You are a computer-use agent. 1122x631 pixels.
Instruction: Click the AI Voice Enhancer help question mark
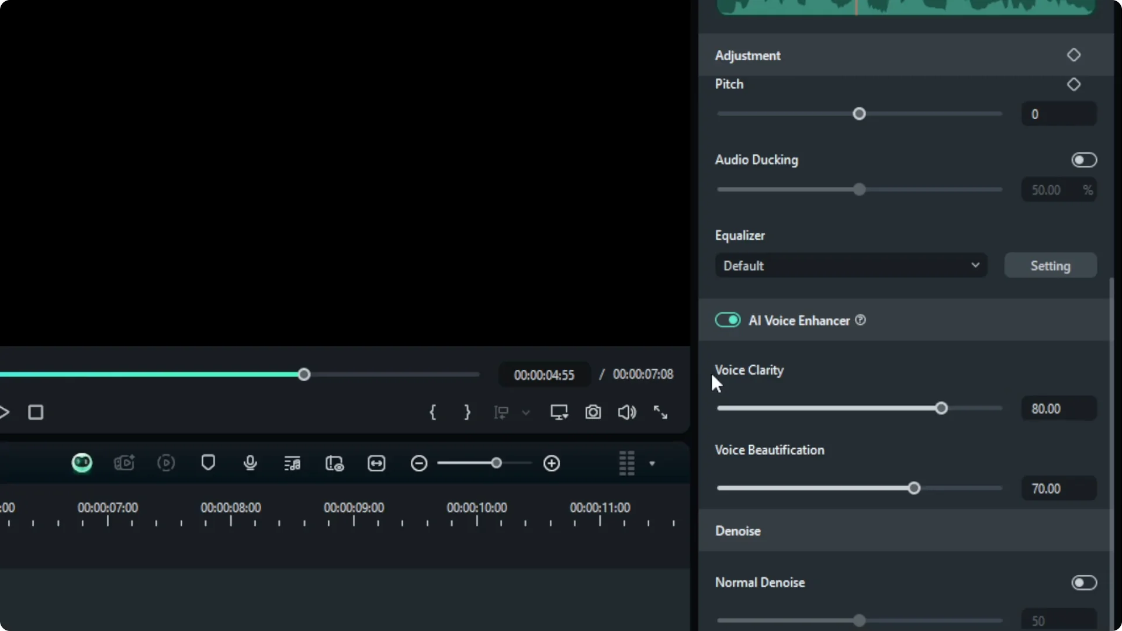click(860, 320)
